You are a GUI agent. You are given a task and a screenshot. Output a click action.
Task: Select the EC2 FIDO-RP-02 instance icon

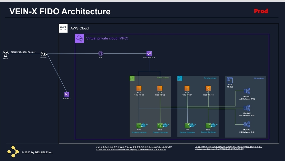[x=160, y=88]
